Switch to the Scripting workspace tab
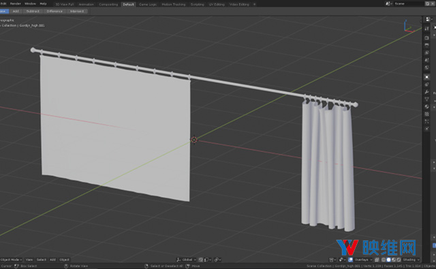436x269 pixels. (x=197, y=5)
